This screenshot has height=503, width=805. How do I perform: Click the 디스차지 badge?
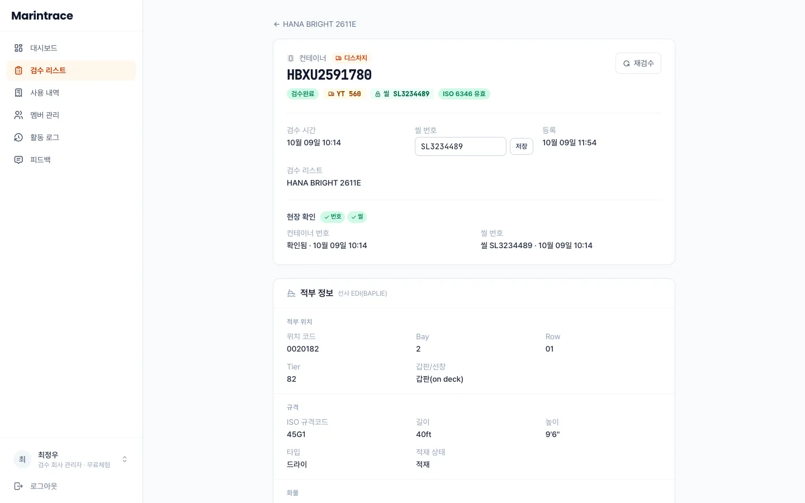pyautogui.click(x=352, y=58)
